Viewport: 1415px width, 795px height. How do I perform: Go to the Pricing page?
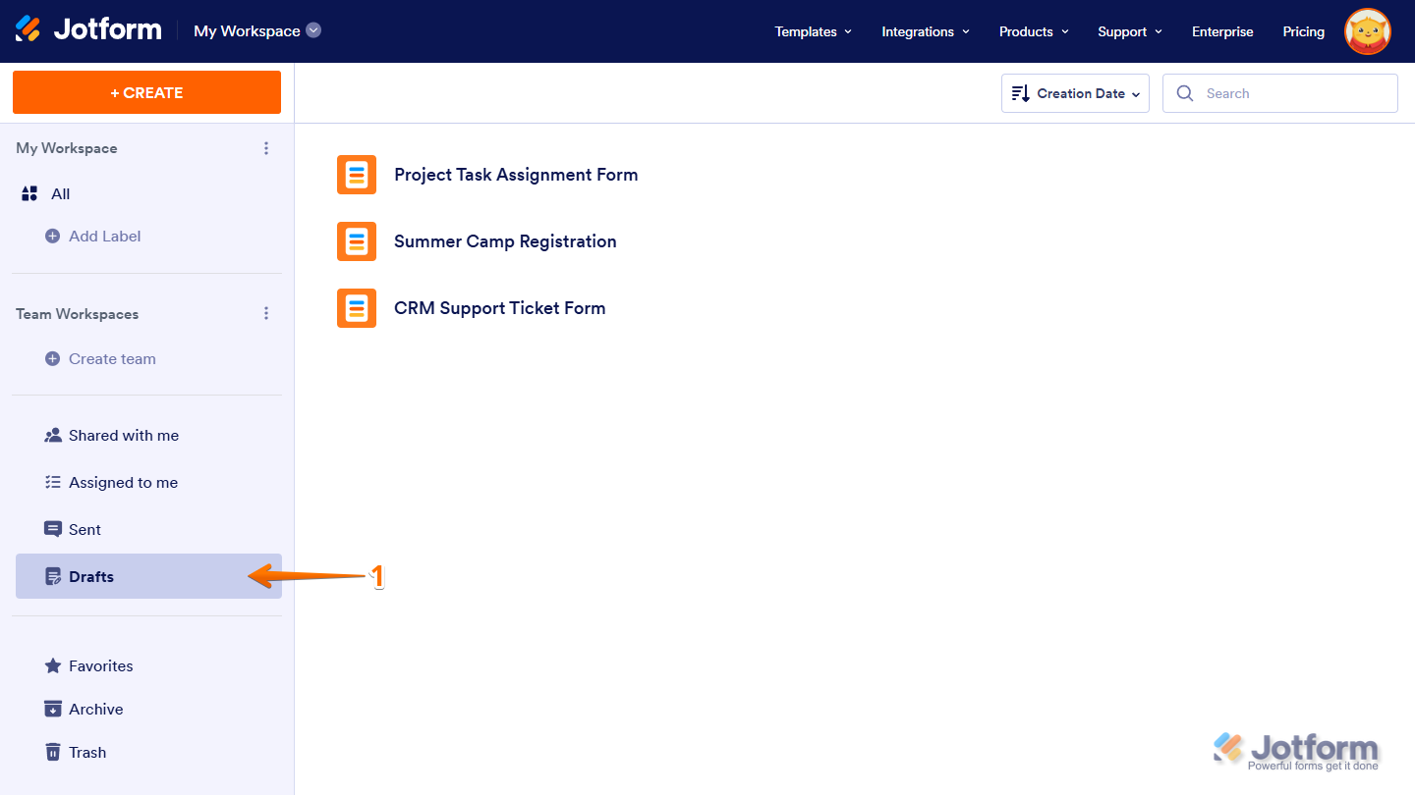click(x=1303, y=31)
